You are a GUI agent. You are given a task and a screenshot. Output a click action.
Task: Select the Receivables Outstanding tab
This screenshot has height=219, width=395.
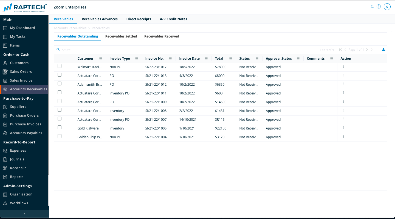[78, 36]
